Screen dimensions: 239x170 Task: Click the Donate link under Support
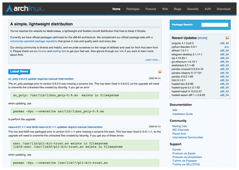click(176, 149)
